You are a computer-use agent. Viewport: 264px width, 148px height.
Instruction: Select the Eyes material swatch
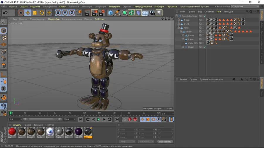50,132
